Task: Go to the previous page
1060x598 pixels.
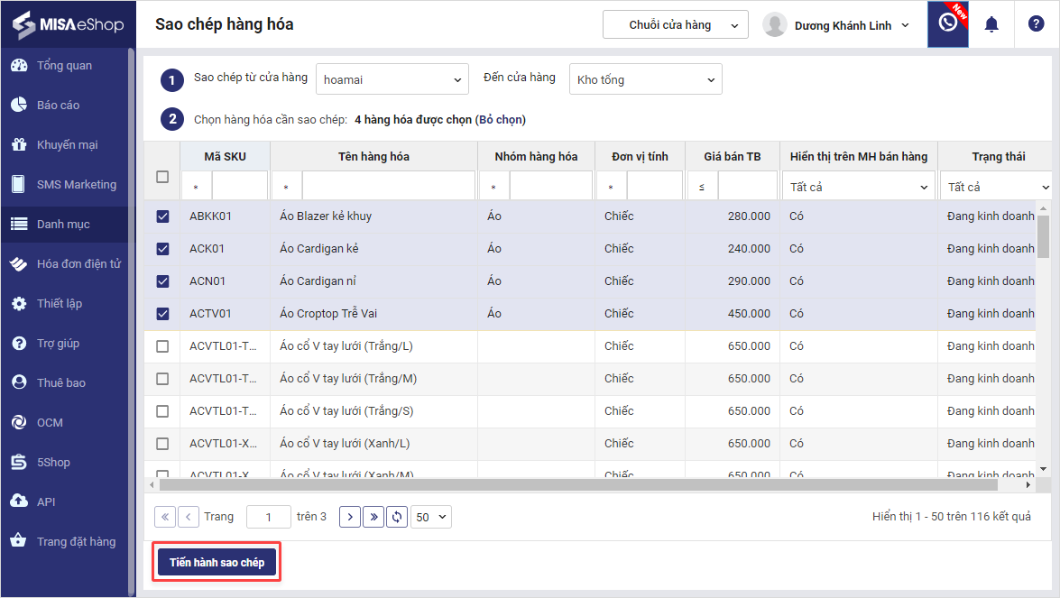Action: [x=188, y=517]
